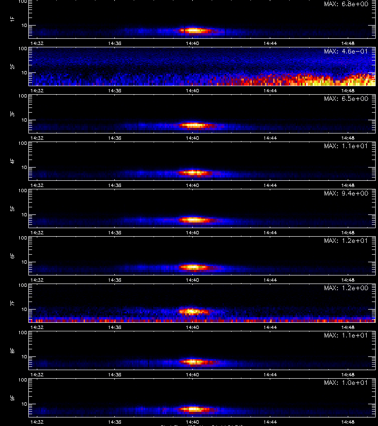This screenshot has height=426, width=378.
Task: Click the 14:36 time label under 9F panel
Action: (114, 422)
